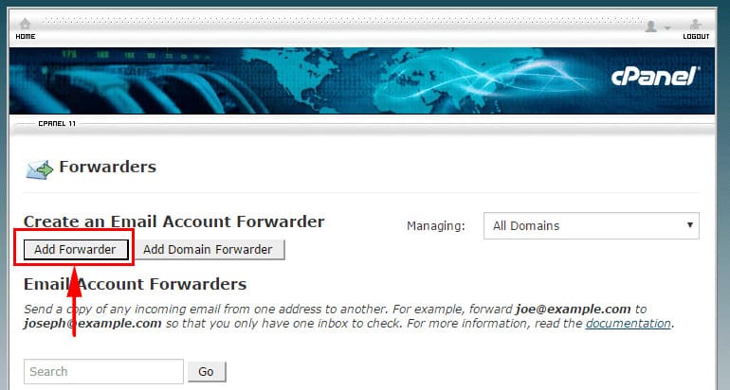The width and height of the screenshot is (730, 390).
Task: Click the Add Forwarder button
Action: coord(76,250)
